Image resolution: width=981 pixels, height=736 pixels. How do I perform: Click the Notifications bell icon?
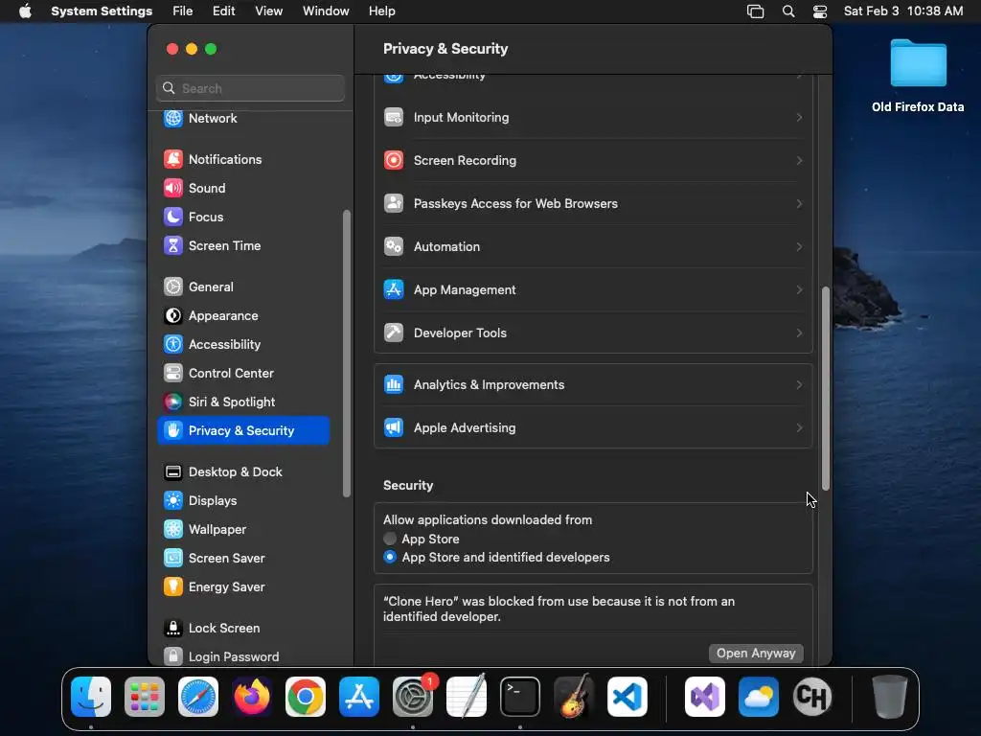tap(173, 159)
